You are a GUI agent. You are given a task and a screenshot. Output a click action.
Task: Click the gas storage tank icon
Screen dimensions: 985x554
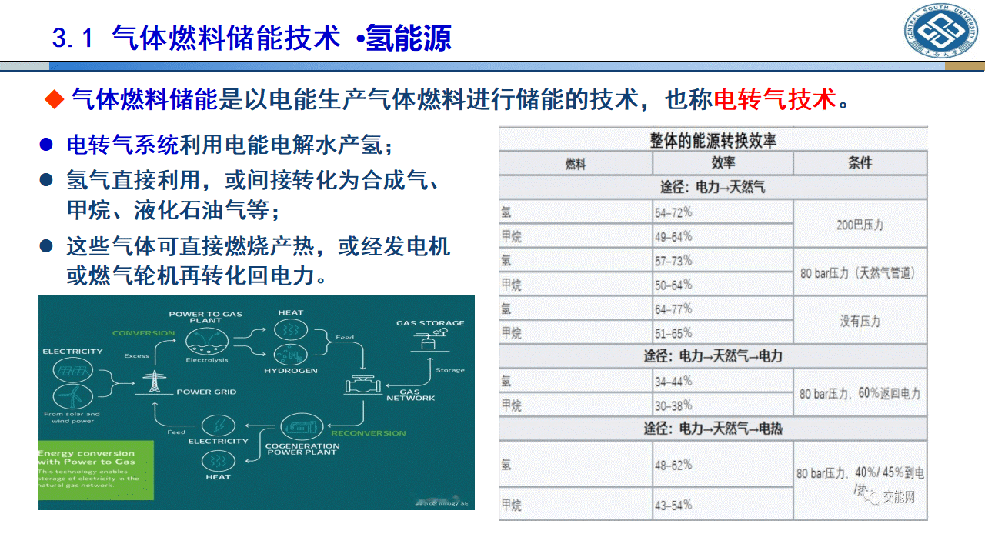[430, 341]
